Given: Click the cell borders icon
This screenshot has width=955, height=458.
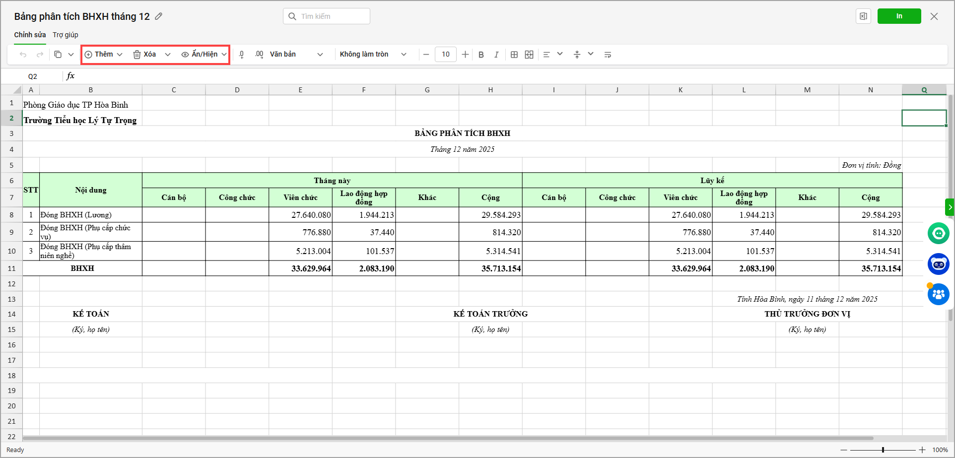Looking at the screenshot, I should [514, 55].
